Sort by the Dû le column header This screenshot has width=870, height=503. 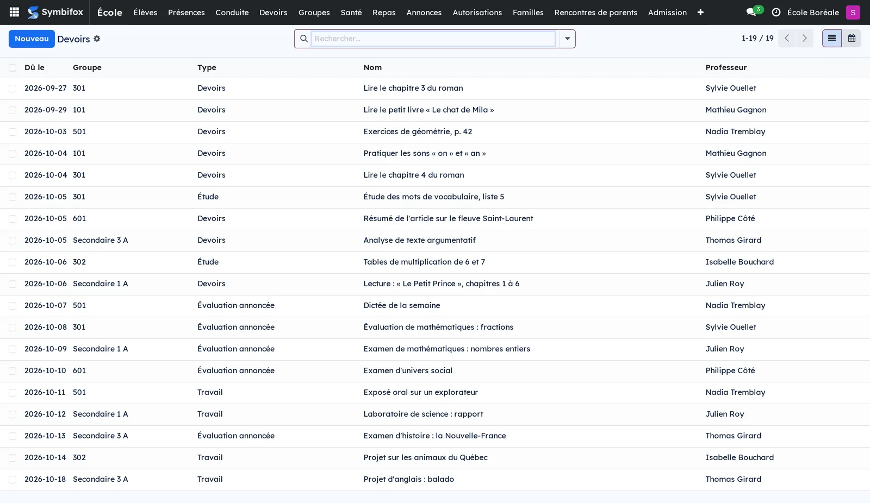(34, 67)
